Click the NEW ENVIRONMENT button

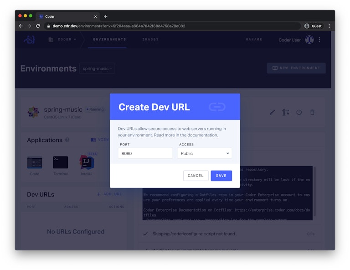(x=296, y=68)
